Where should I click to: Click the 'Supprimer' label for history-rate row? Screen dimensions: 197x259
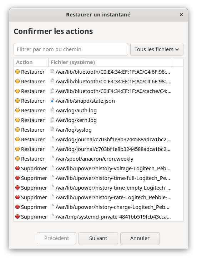(34, 197)
